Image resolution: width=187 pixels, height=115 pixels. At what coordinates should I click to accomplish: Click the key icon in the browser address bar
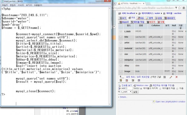coord(176,8)
